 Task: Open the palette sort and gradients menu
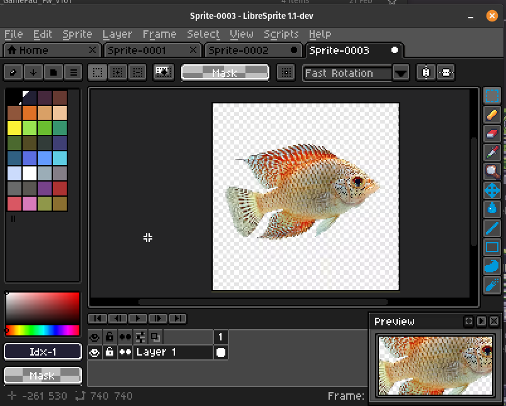33,73
